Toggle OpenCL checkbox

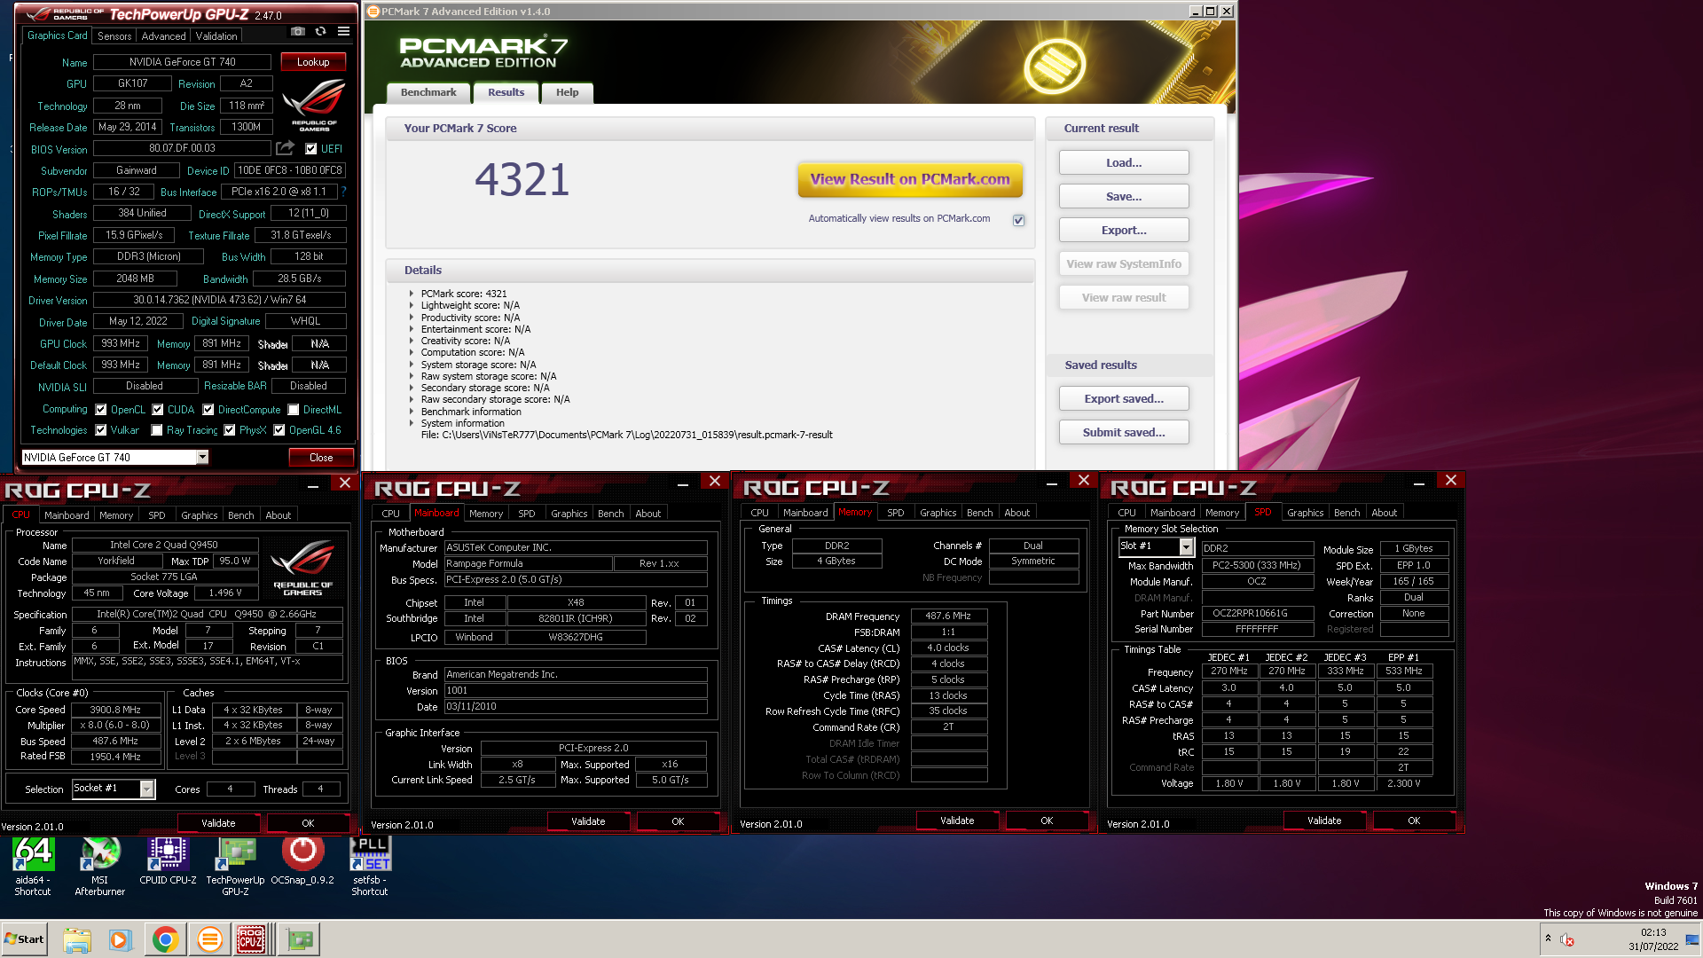101,410
